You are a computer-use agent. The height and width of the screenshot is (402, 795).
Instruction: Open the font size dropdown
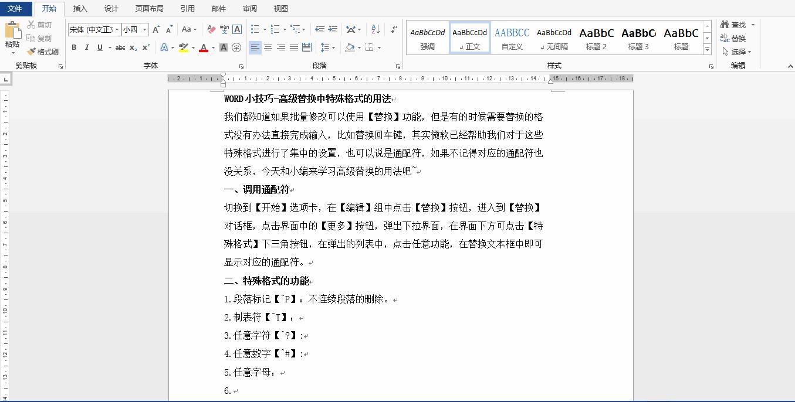coord(144,29)
